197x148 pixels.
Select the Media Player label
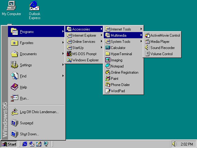tap(160, 42)
